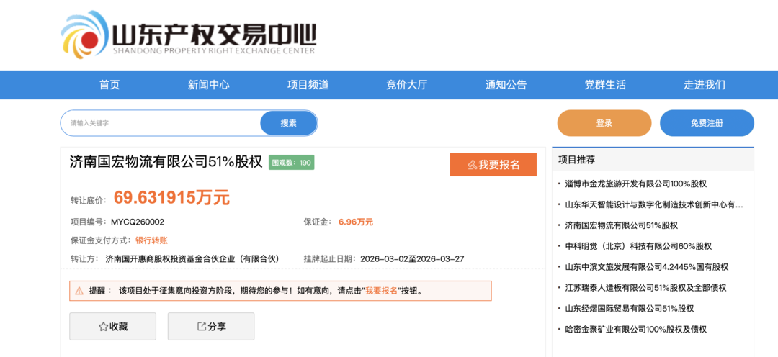Select 竞价大厅 from the navigation bar
This screenshot has height=357, width=778.
406,85
